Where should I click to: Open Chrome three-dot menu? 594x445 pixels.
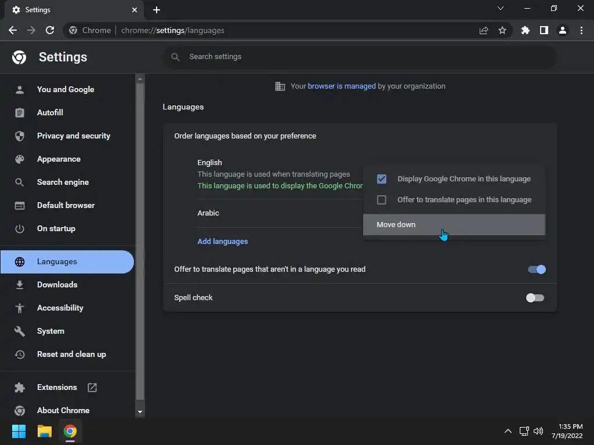581,30
